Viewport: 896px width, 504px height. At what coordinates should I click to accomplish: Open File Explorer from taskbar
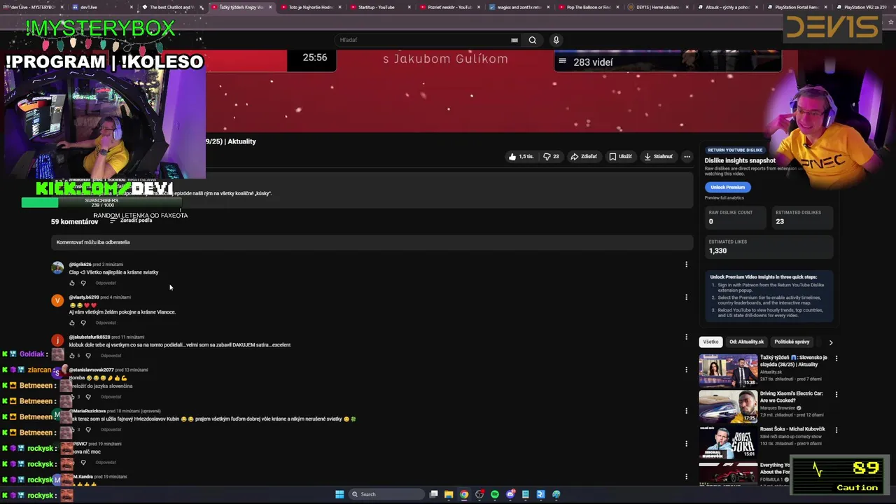[x=449, y=494]
